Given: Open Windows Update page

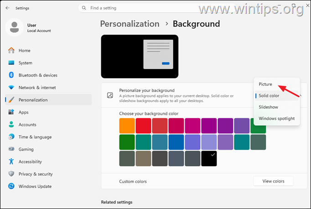Looking at the screenshot, I should coord(48,186).
